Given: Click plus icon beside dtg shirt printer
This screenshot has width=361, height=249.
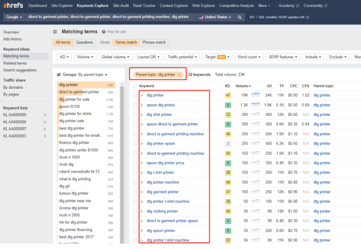Looking at the screenshot, I should coord(142,114).
